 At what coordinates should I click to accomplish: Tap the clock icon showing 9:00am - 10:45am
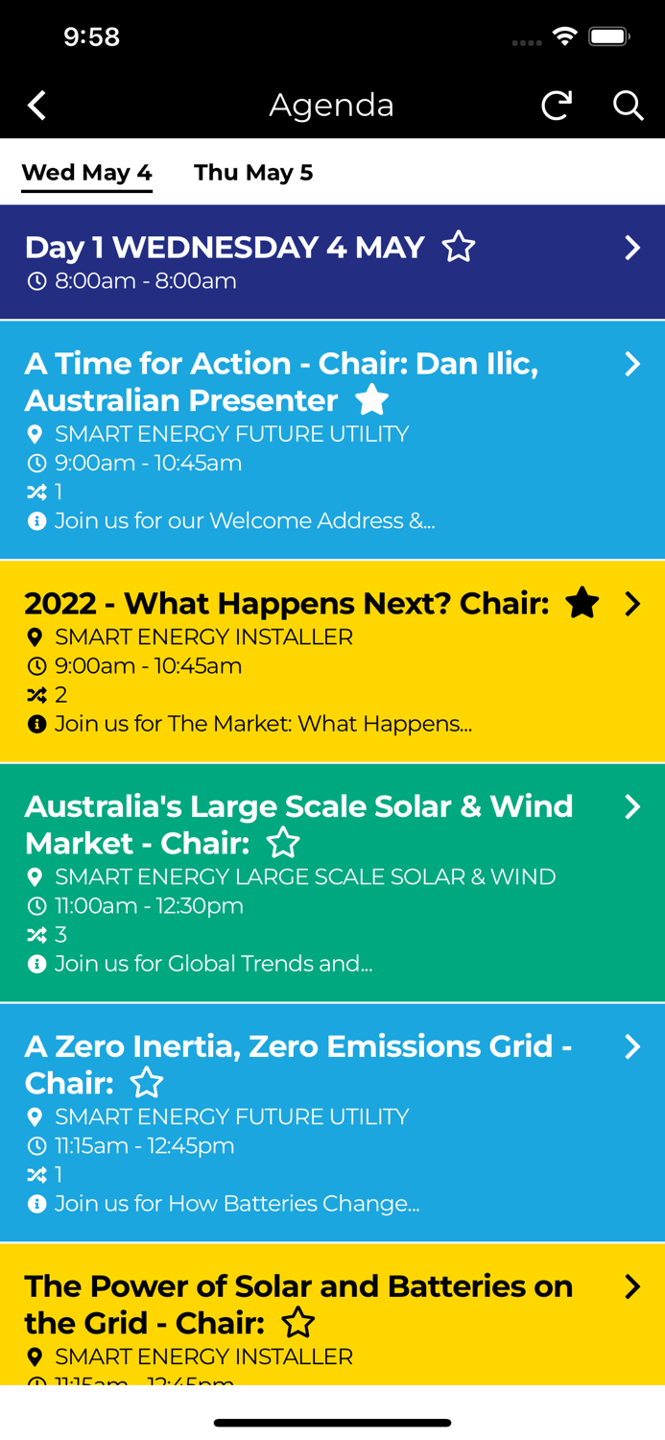36,463
